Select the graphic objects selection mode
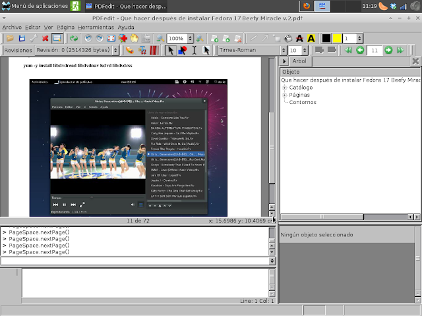The image size is (422, 316). coord(183,50)
